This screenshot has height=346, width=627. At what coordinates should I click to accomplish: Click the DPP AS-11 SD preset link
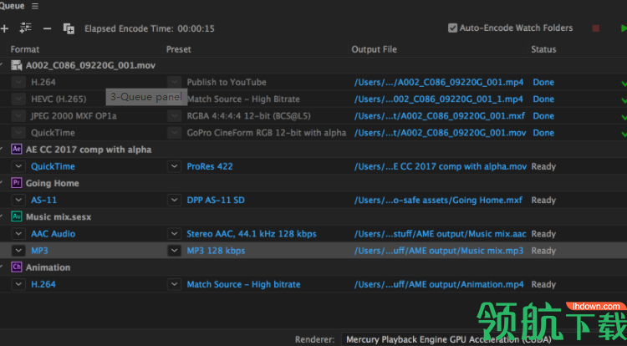tap(216, 200)
